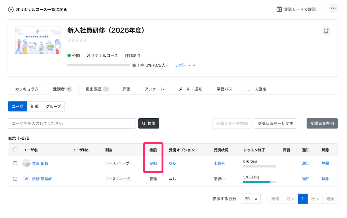This screenshot has width=347, height=218.
Task: Open the three-dot more options menu
Action: [x=333, y=8]
